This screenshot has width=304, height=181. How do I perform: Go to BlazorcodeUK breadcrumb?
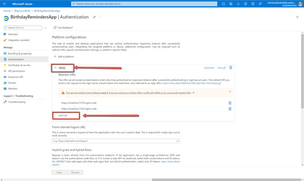[22, 11]
